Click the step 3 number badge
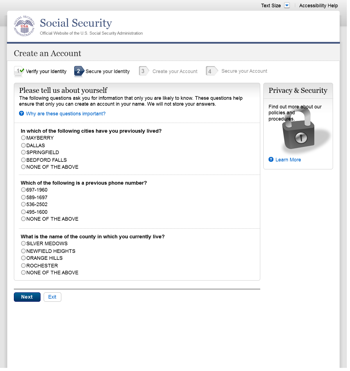The height and width of the screenshot is (371, 350). pos(143,71)
